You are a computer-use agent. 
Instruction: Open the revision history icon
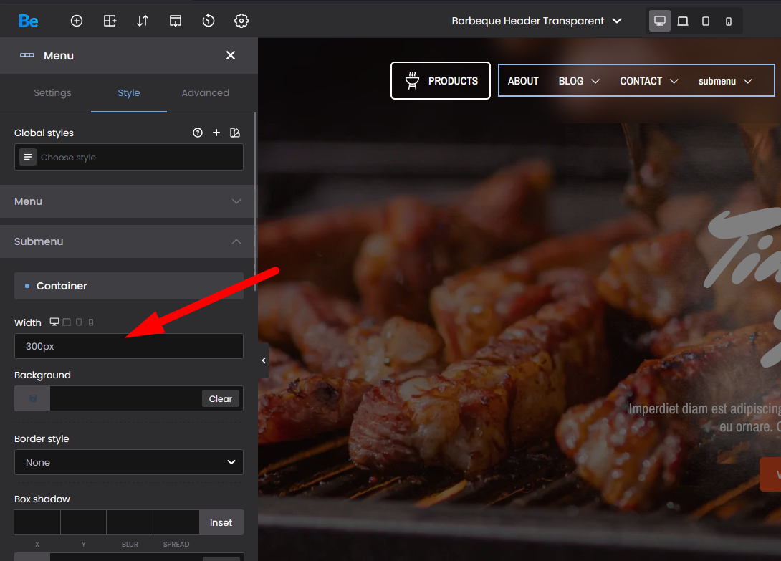pyautogui.click(x=209, y=21)
